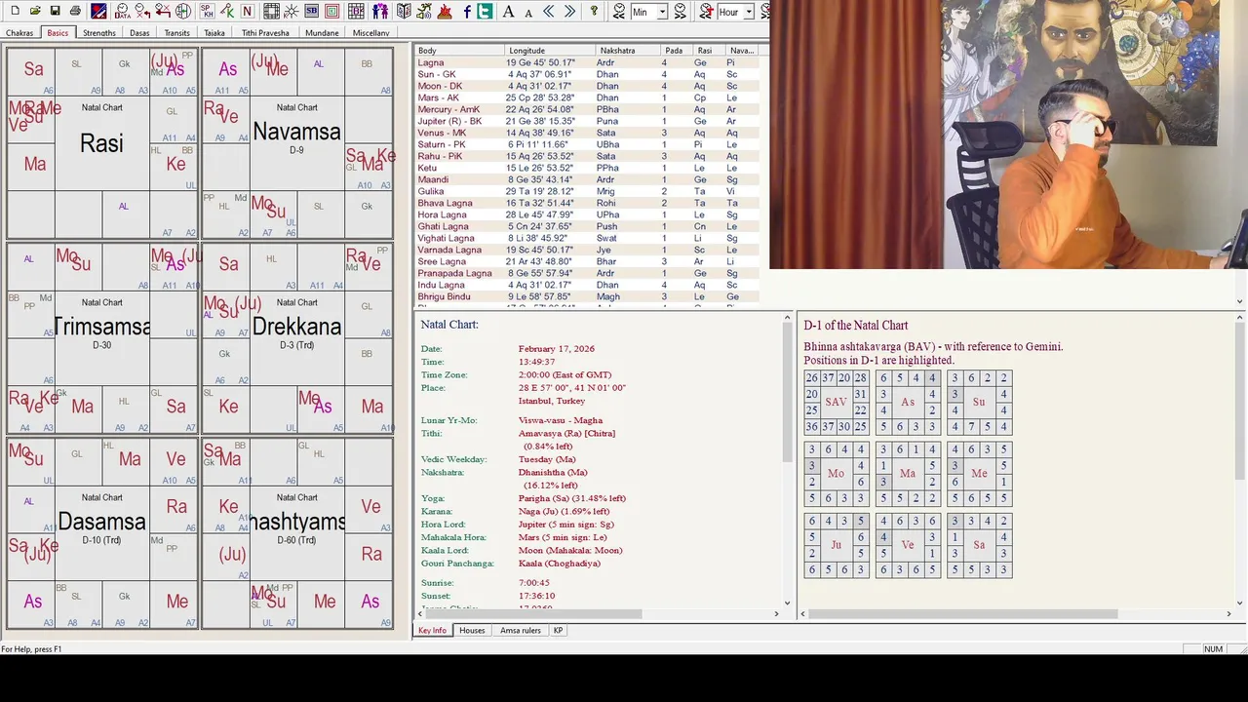Click the Longitude column header
The width and height of the screenshot is (1248, 702).
click(550, 50)
